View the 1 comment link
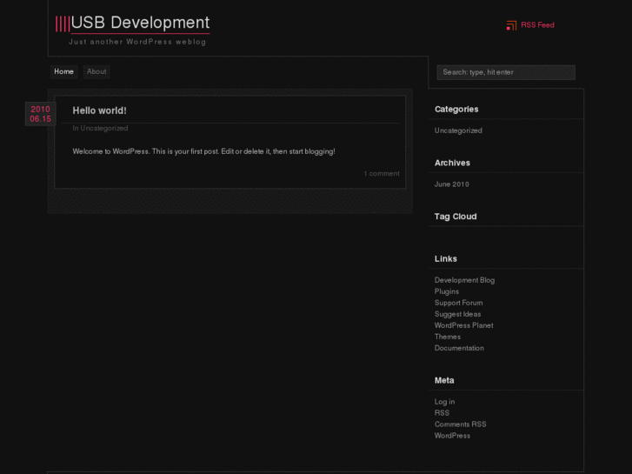The height and width of the screenshot is (474, 632). point(382,173)
